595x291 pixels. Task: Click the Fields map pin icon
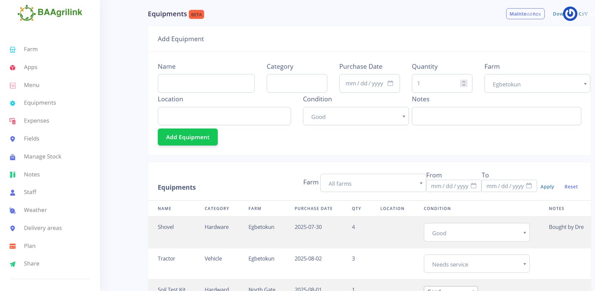13,139
